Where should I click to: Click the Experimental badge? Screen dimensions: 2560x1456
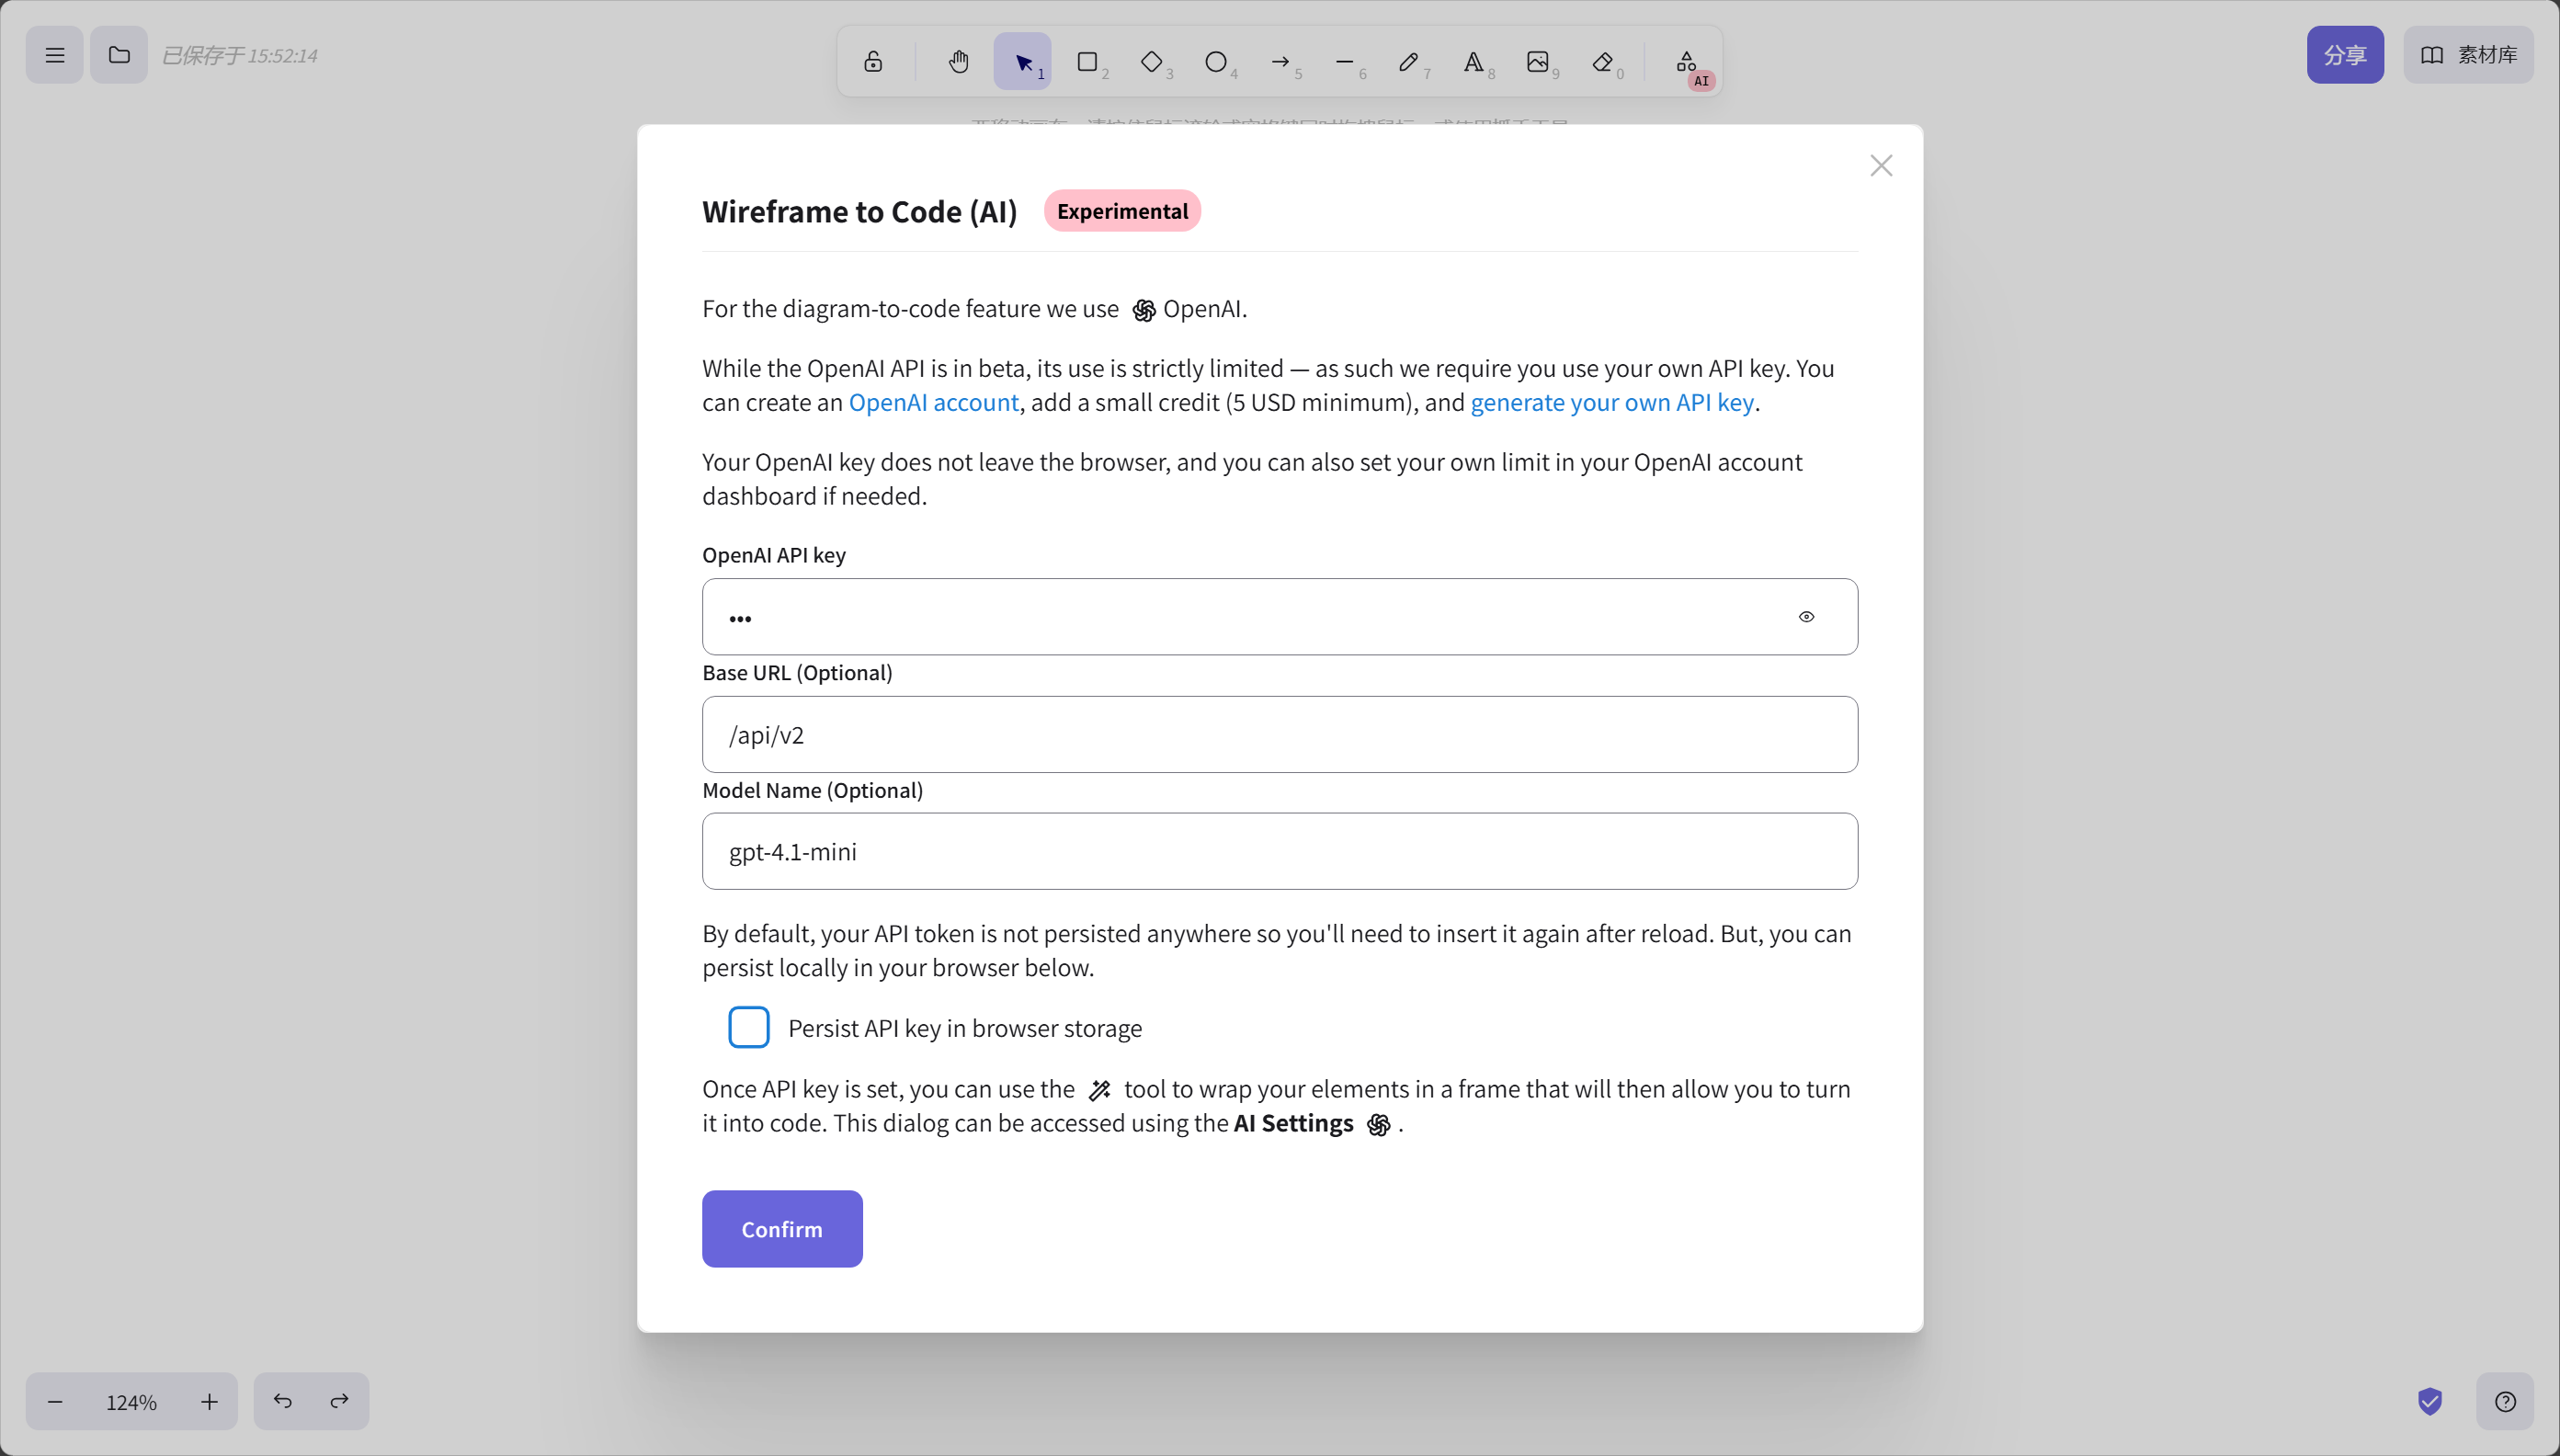[1122, 211]
